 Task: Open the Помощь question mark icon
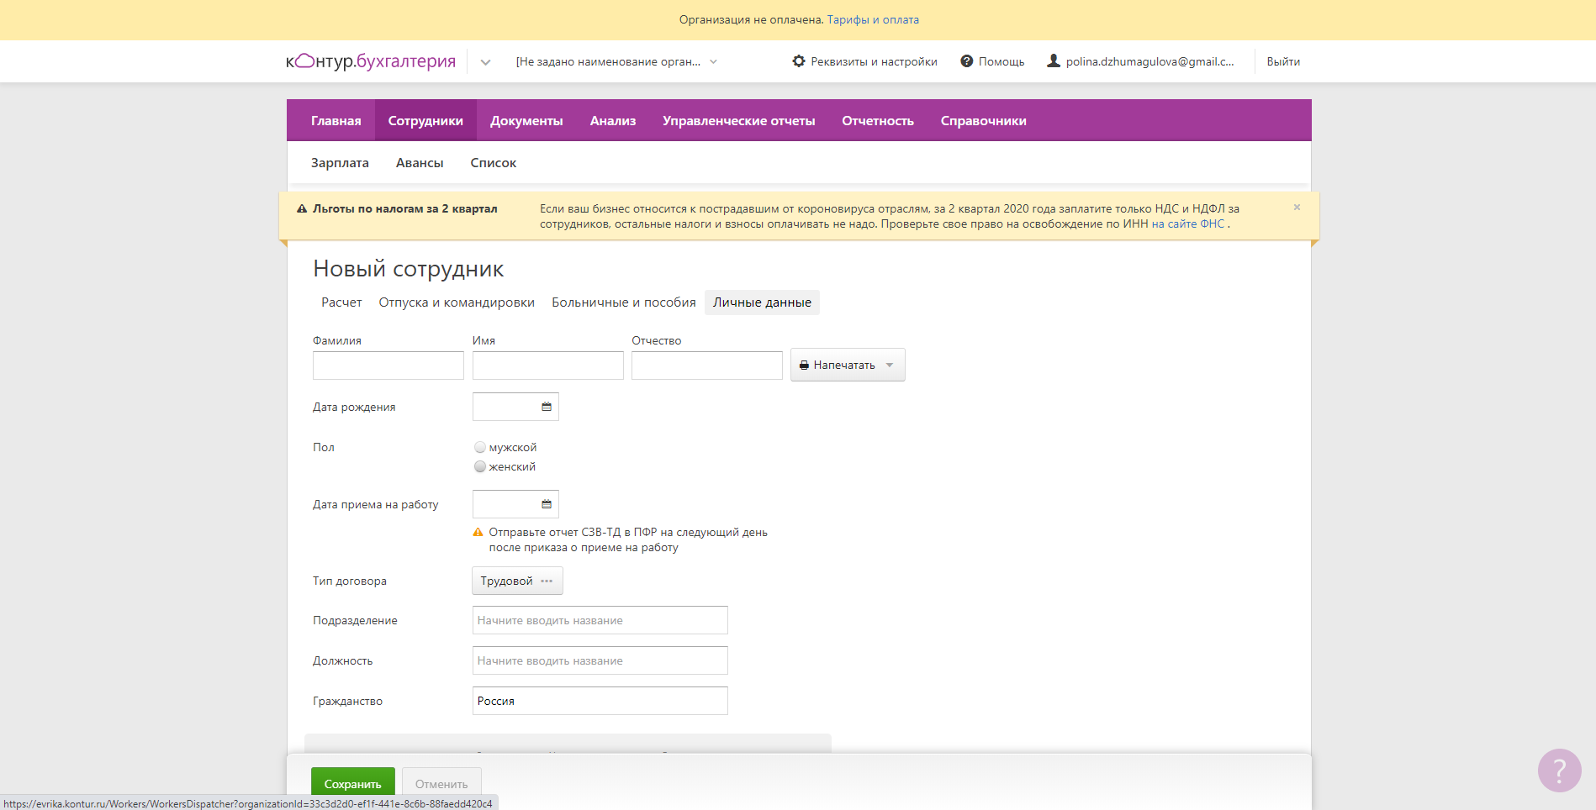(x=967, y=61)
